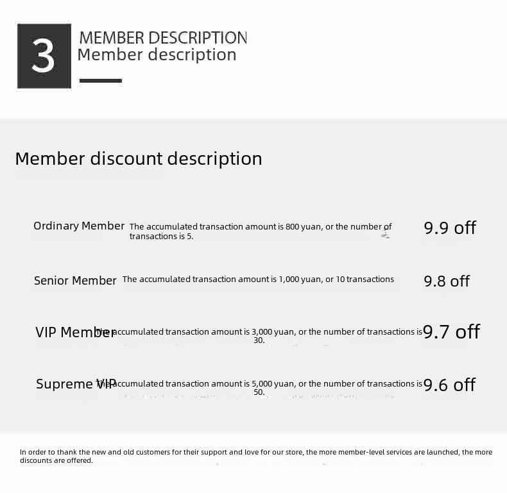Screen dimensions: 507x493
Task: Click the 9.8 off discount
Action: 447,281
